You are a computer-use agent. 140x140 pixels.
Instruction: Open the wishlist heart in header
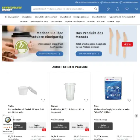tap(127, 9)
